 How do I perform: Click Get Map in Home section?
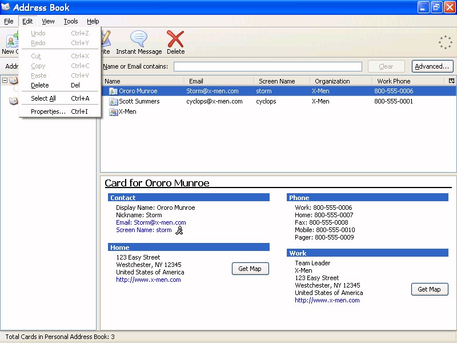pyautogui.click(x=250, y=269)
